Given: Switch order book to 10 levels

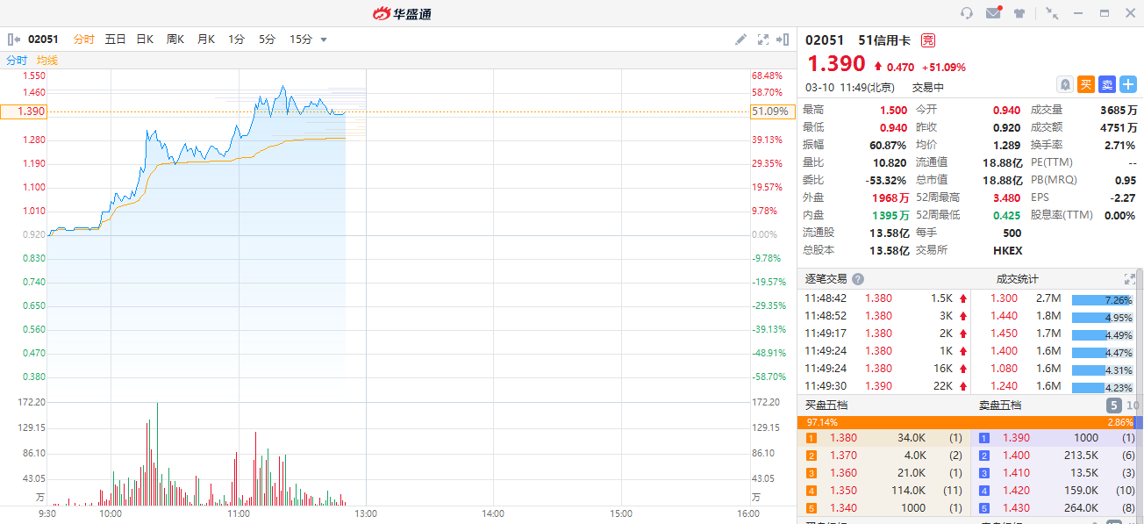Looking at the screenshot, I should pos(1133,406).
